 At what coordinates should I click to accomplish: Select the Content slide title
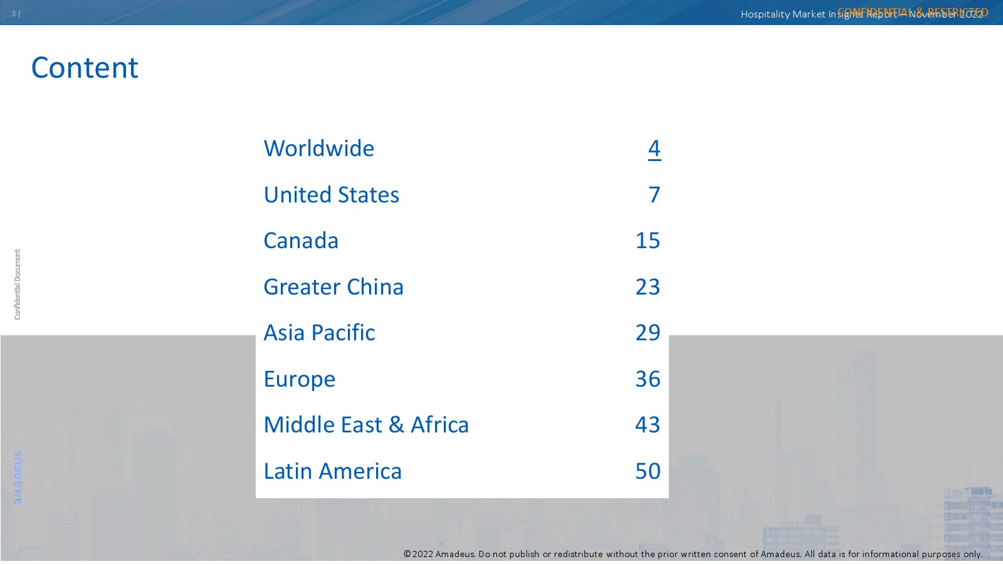click(85, 68)
